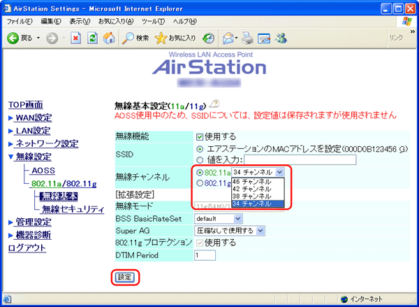419x307 pixels.
Task: Click the Mail envelope toolbar icon
Action: pos(228,38)
